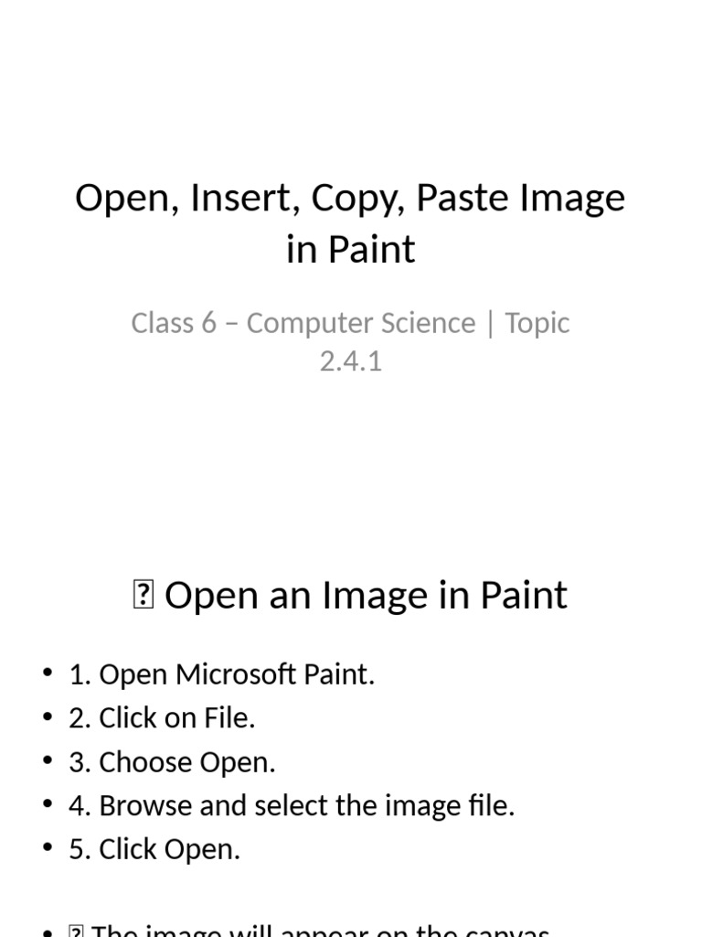Click step "3. Choose Open."
702x937 pixels.
click(172, 763)
